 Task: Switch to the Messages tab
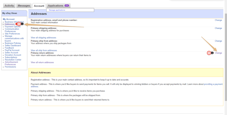pos(24,6)
